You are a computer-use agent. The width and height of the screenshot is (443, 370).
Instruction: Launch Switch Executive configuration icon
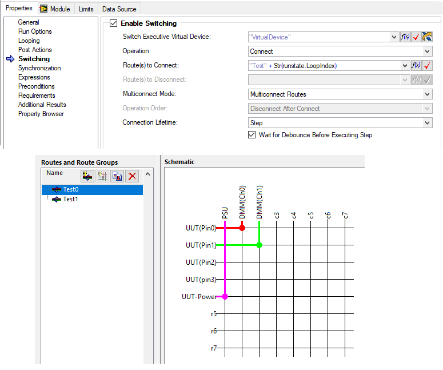[x=427, y=37]
